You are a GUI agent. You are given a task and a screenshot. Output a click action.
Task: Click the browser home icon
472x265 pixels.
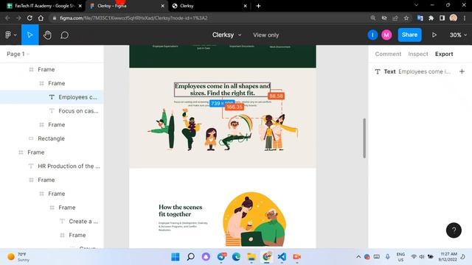pyautogui.click(x=41, y=18)
